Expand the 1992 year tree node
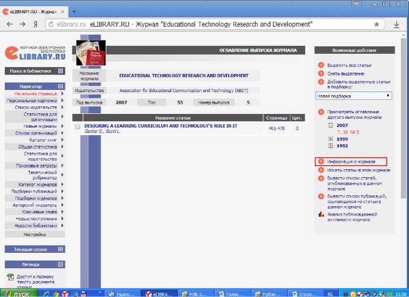This screenshot has height=297, width=409. tap(331, 146)
